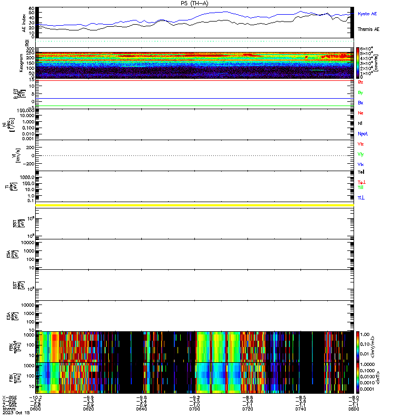
Task: Click the FBK mV/m color scale bar
Action: click(x=358, y=347)
